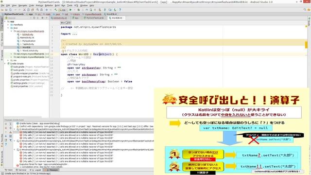Open the app run configuration dropdown
311x175 pixels.
pos(63,10)
